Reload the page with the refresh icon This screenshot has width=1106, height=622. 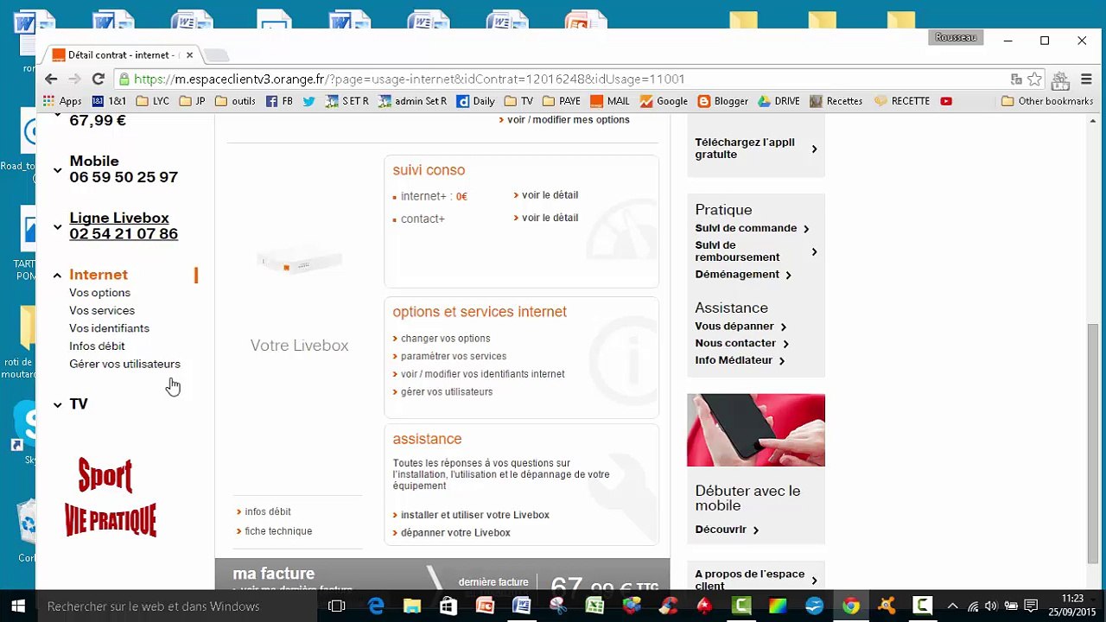(99, 79)
